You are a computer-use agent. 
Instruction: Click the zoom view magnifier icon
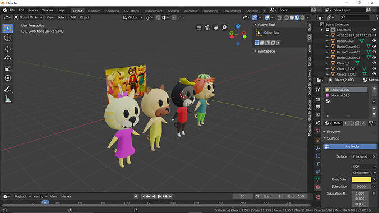(x=224, y=27)
